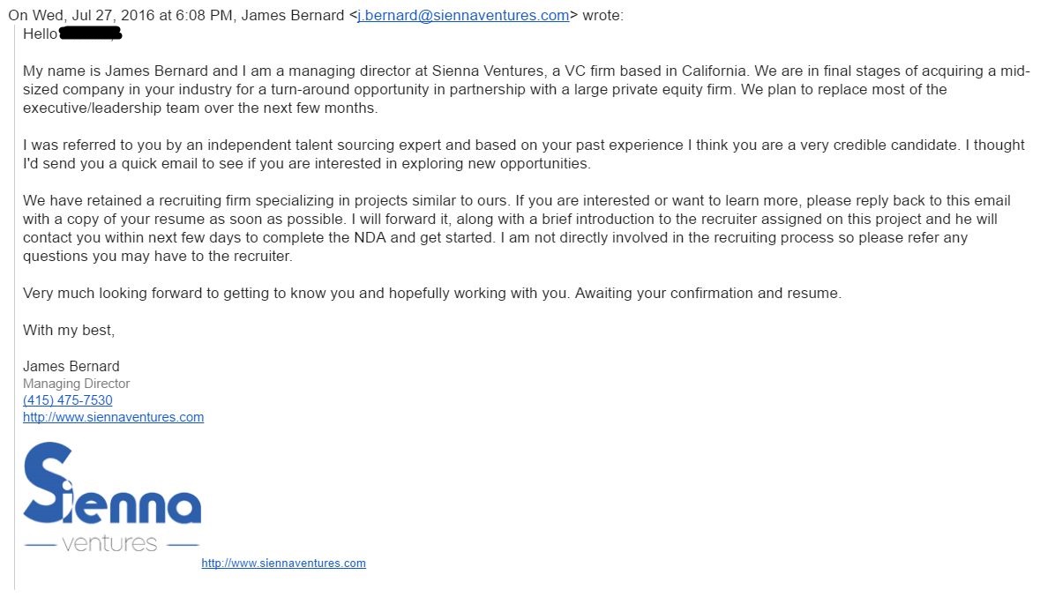Click the paragraph starting "I was referred to you"
1055x597 pixels.
click(x=523, y=154)
